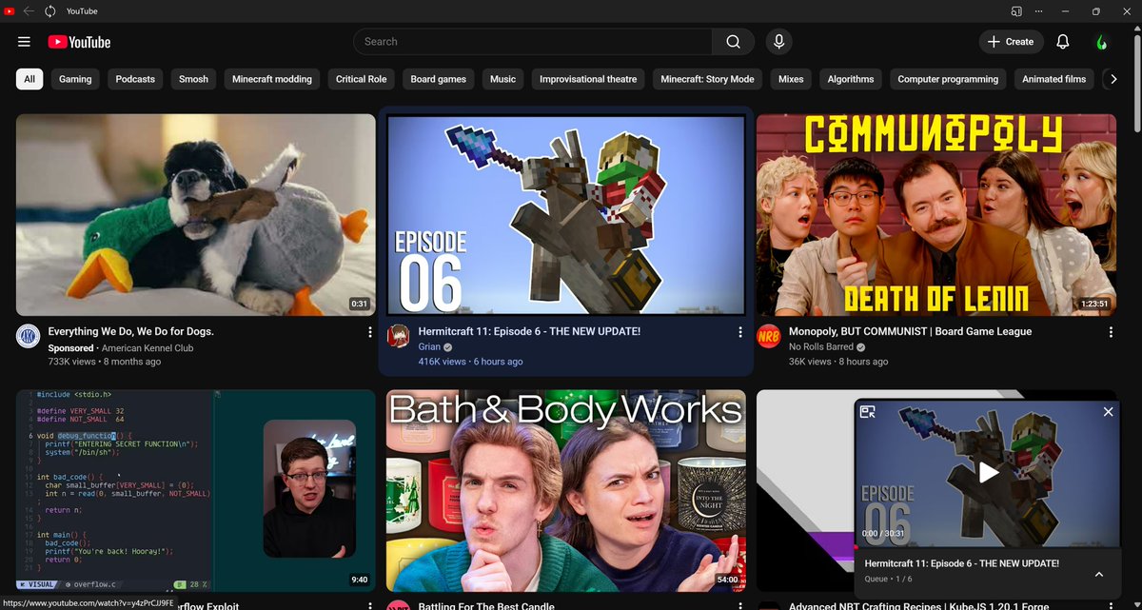The image size is (1142, 610).
Task: Open the Communopoly Death of Lenin thumbnail
Action: pos(936,215)
